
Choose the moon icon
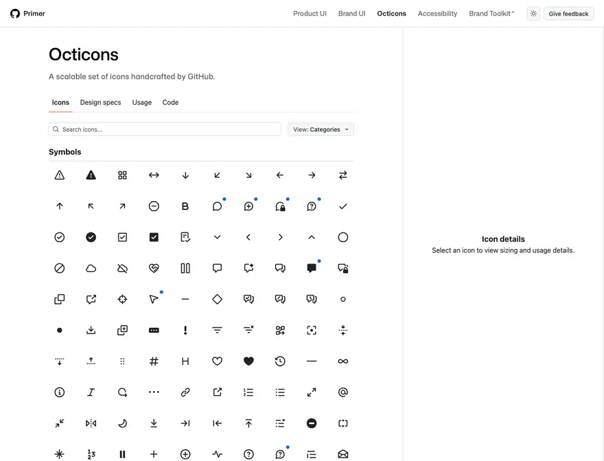tap(122, 423)
